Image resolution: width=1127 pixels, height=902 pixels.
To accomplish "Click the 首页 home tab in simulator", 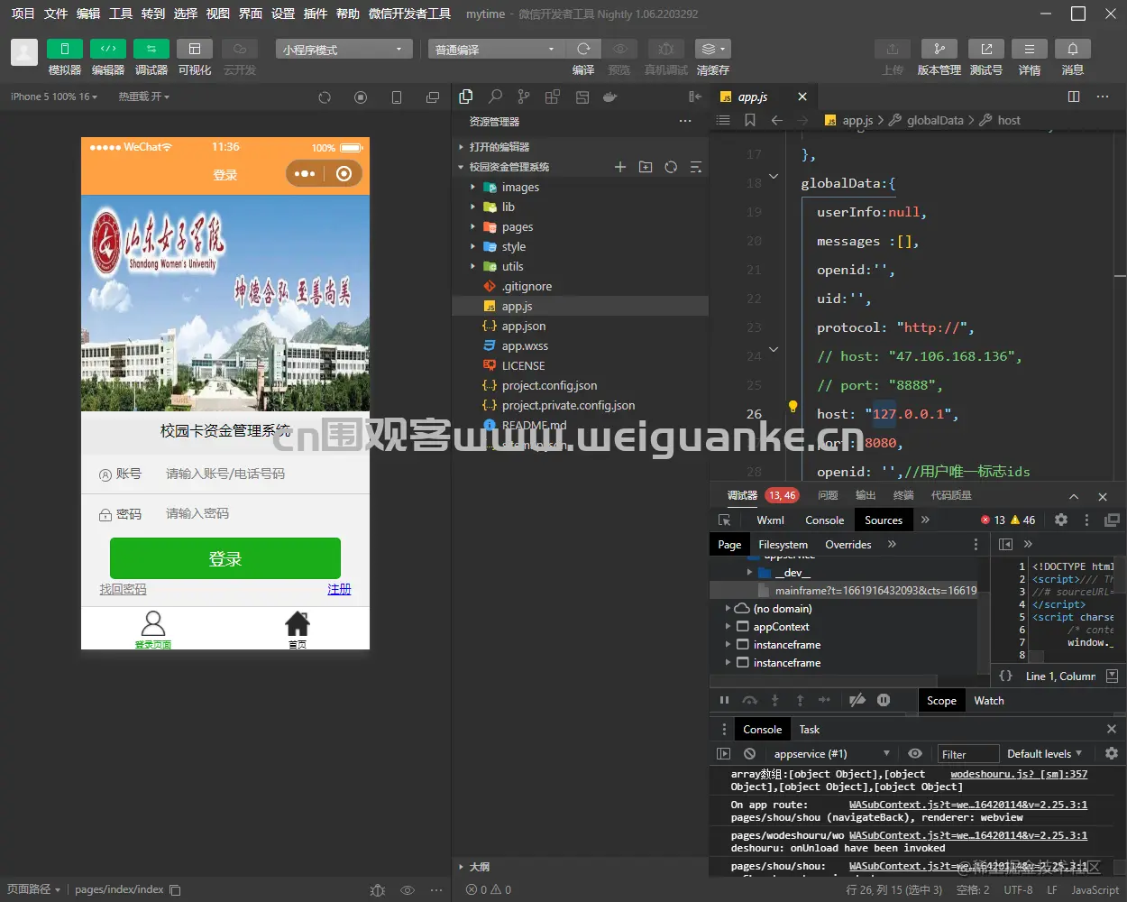I will point(298,630).
